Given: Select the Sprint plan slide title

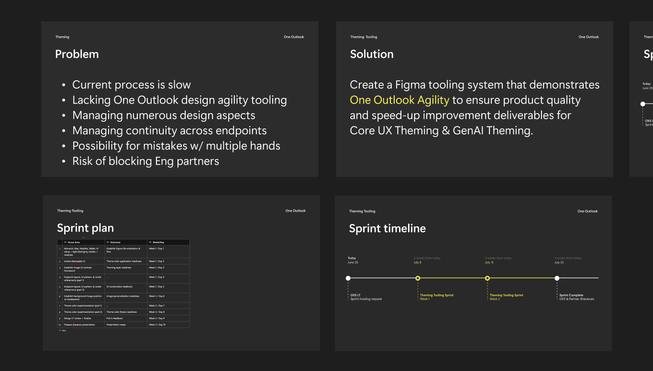Looking at the screenshot, I should pyautogui.click(x=85, y=228).
